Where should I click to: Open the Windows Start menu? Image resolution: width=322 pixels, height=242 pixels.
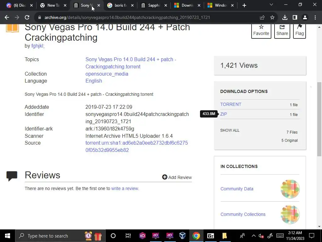[8, 236]
